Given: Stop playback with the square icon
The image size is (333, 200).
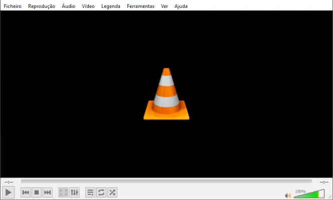Looking at the screenshot, I should (37, 192).
